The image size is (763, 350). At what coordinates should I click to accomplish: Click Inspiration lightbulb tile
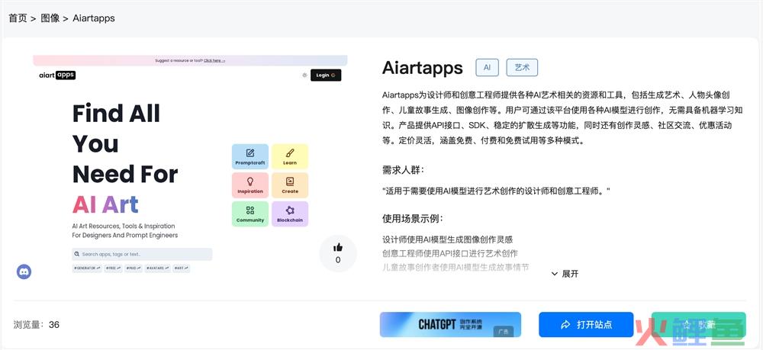[x=250, y=185]
